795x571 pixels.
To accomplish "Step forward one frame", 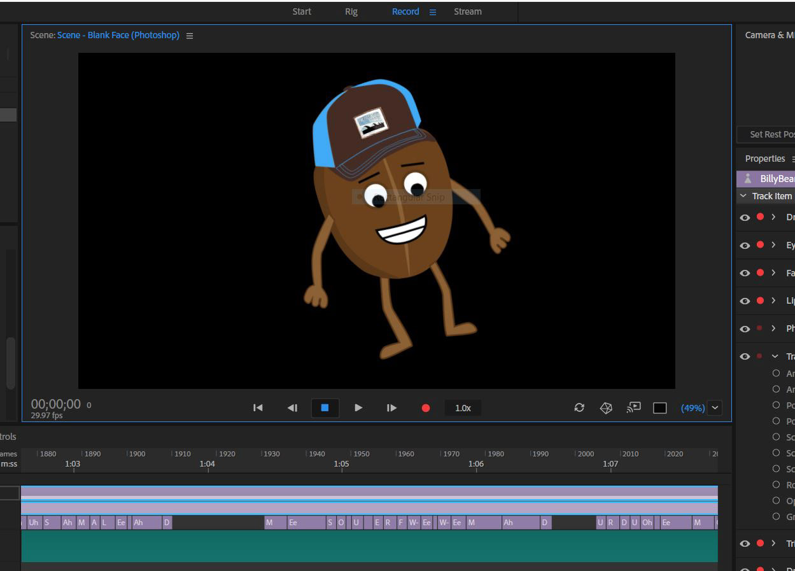I will pyautogui.click(x=391, y=408).
